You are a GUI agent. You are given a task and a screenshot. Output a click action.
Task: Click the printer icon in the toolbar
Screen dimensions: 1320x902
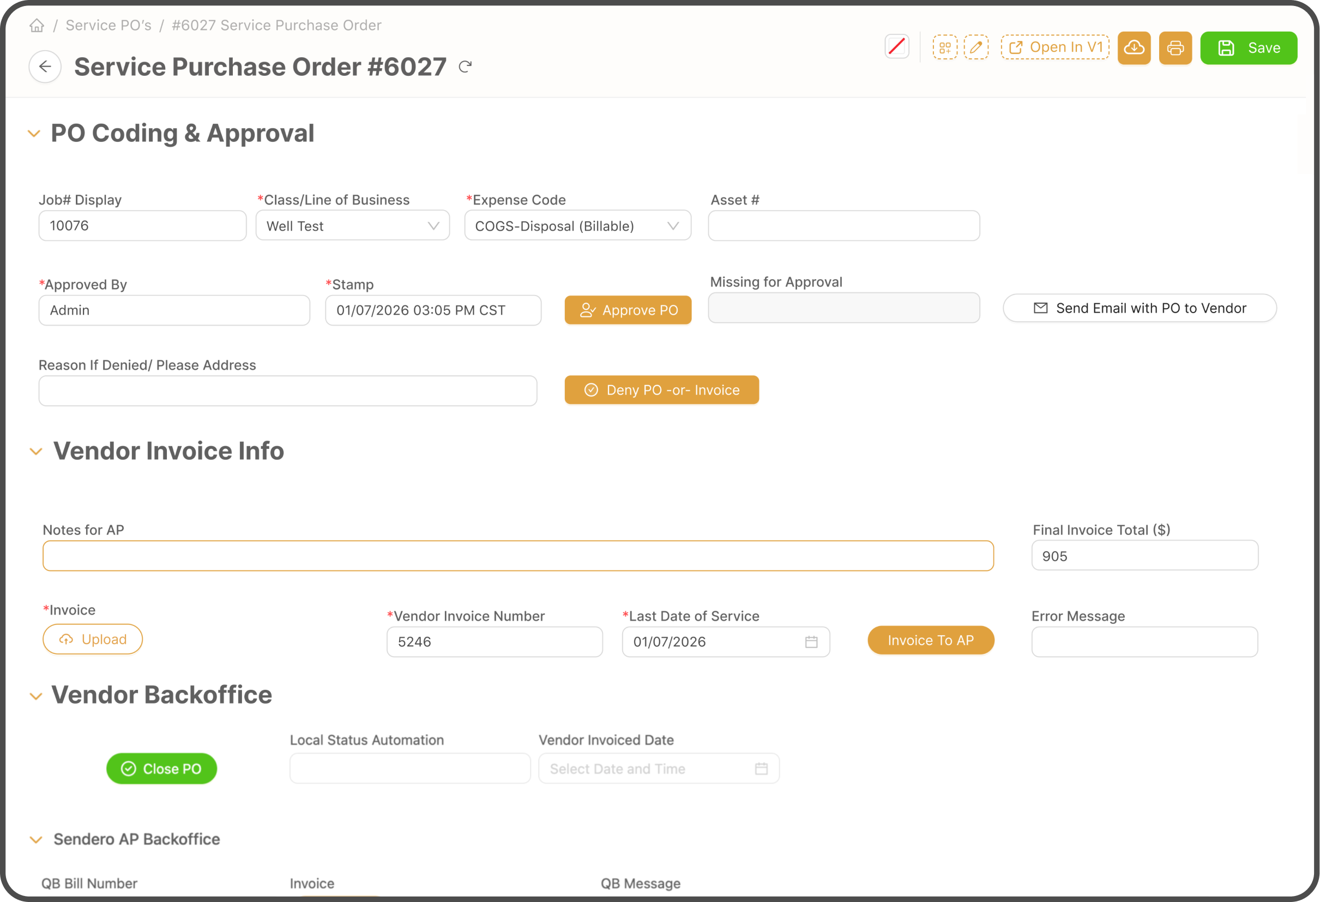click(x=1175, y=47)
